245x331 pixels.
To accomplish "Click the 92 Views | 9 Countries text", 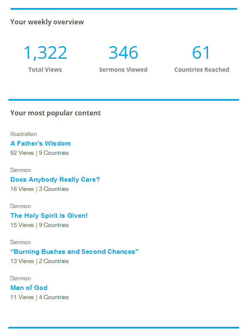I will [39, 153].
